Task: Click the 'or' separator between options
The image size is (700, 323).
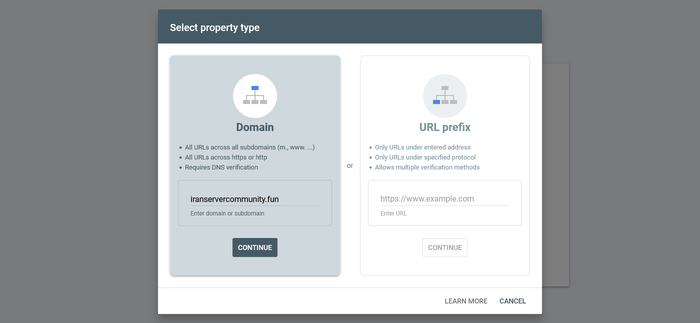Action: click(x=350, y=165)
